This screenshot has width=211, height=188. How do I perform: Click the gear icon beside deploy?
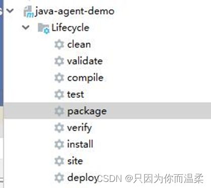click(59, 178)
